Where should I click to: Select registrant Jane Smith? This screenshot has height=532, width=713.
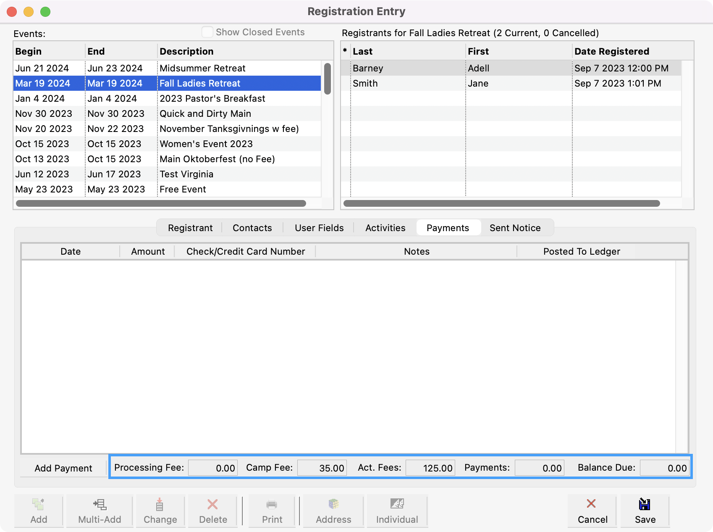coord(420,83)
